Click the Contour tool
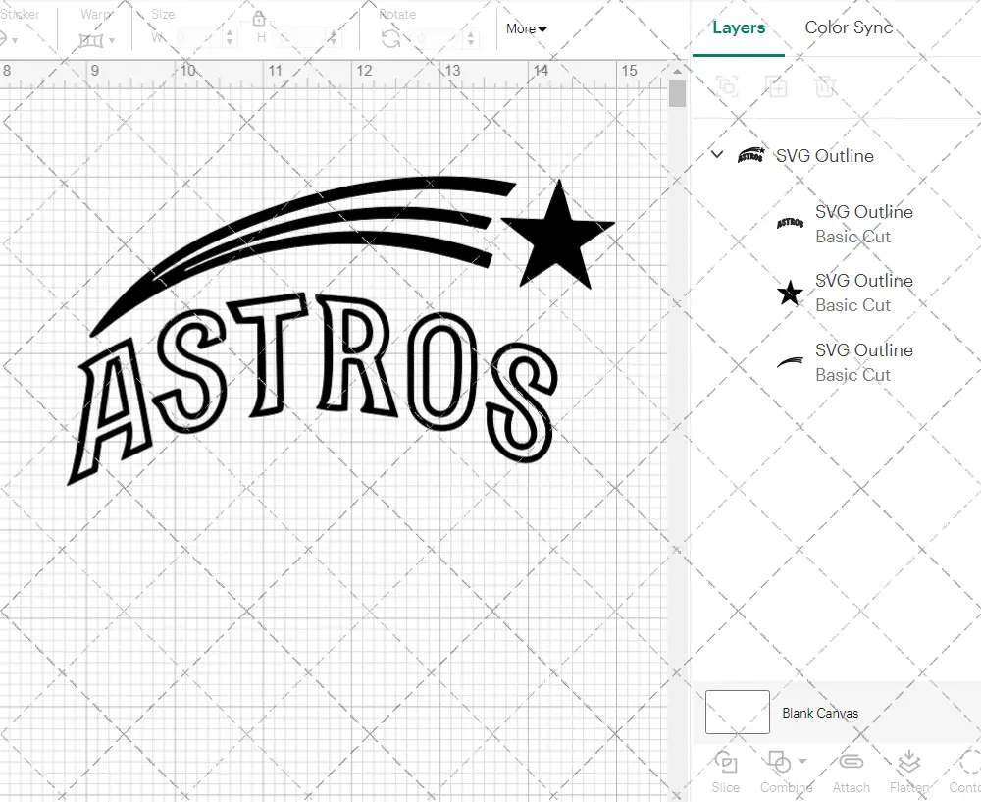981x802 pixels. coord(964,772)
